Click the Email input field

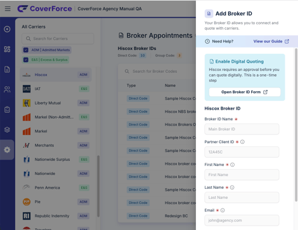pos(242,220)
